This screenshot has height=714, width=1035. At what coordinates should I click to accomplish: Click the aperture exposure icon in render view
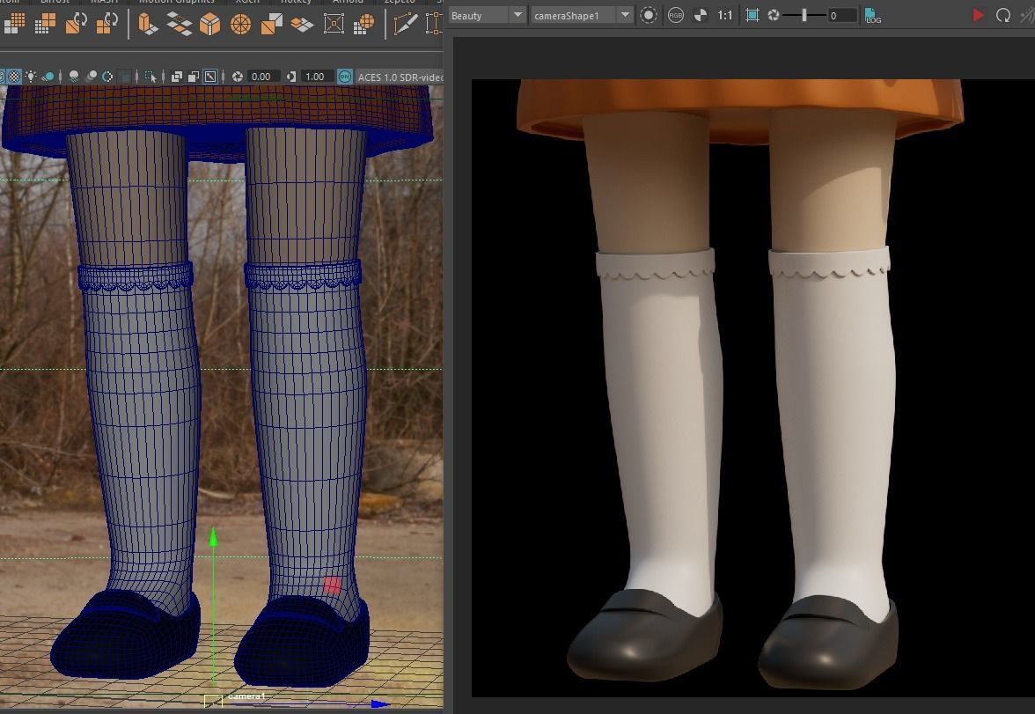pos(774,15)
